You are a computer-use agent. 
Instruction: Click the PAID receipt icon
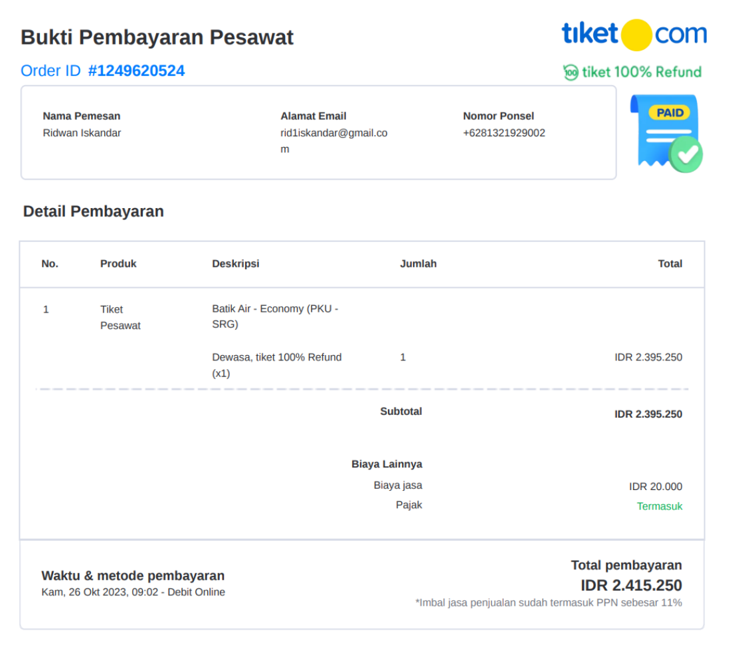(x=666, y=133)
